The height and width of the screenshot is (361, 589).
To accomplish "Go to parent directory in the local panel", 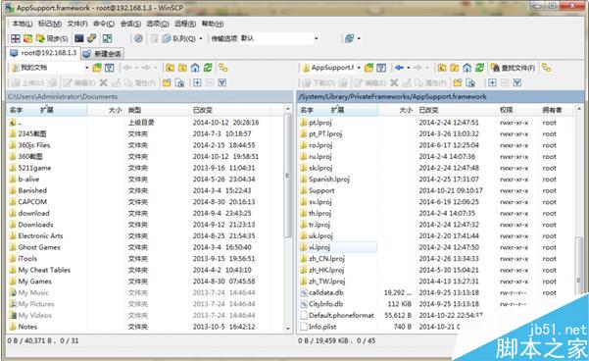I will point(170,68).
